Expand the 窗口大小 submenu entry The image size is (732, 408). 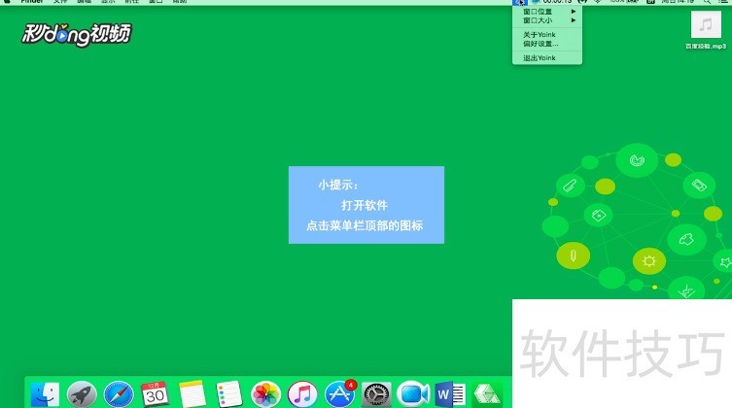click(547, 20)
